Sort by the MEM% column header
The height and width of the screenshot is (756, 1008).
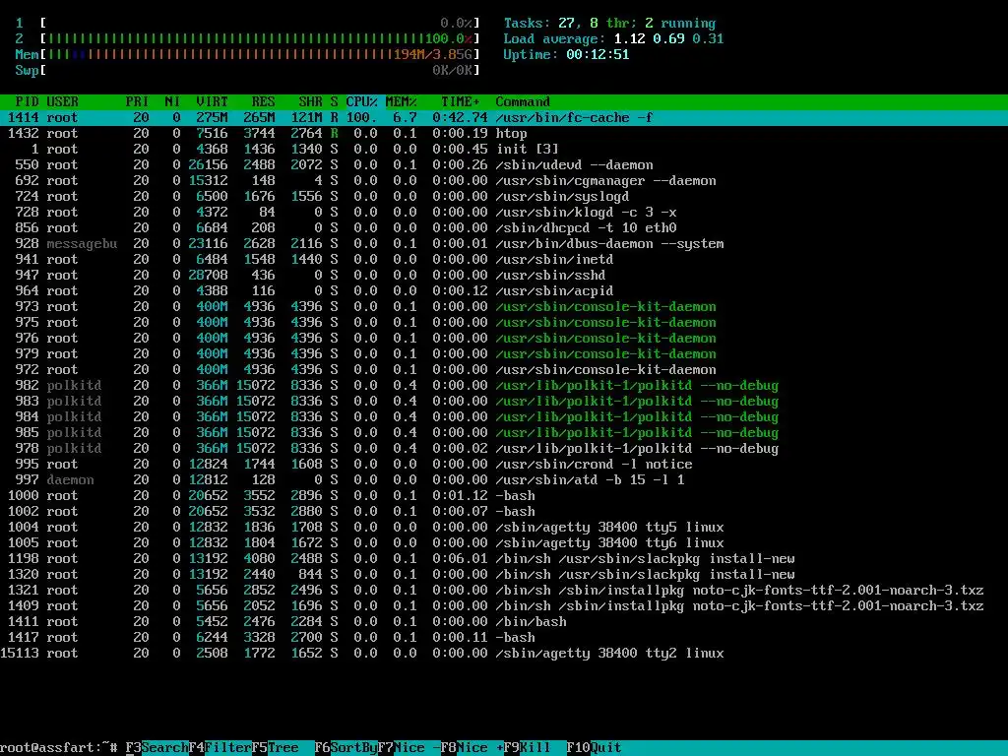tap(402, 101)
